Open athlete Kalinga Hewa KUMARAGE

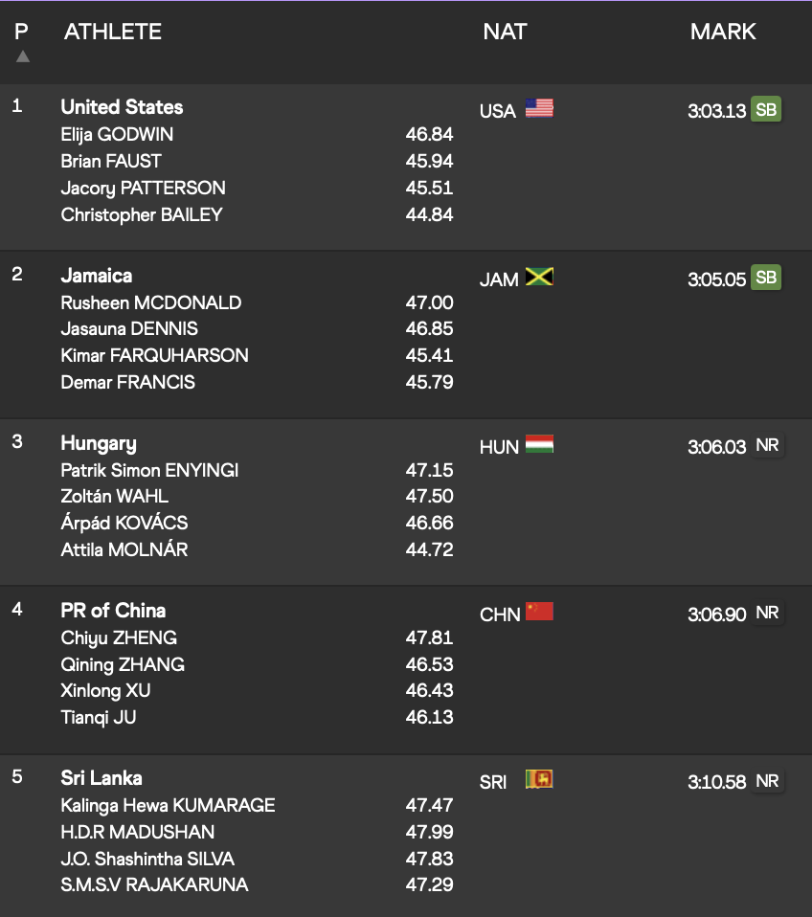[168, 805]
